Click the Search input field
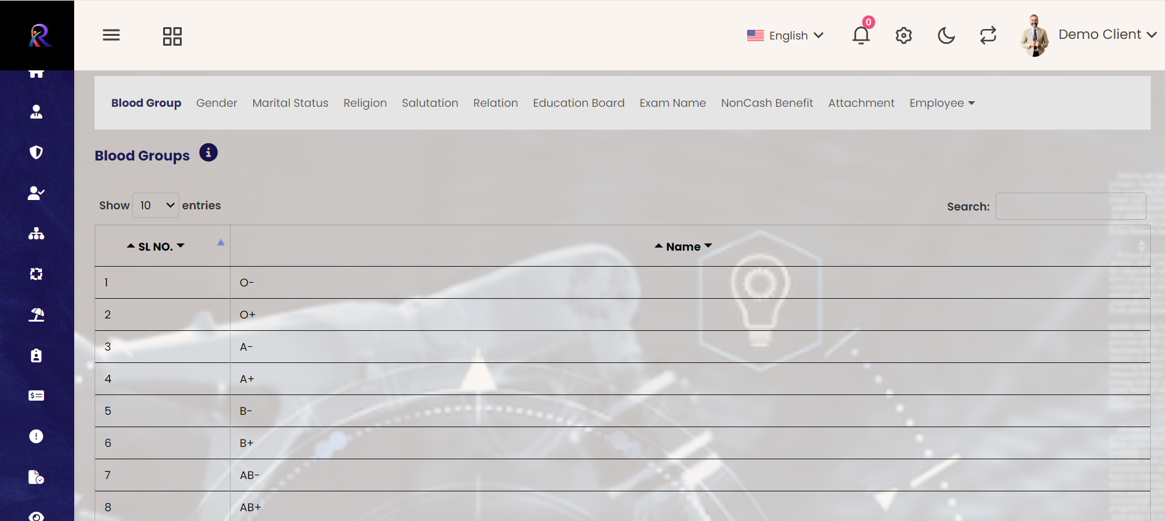Viewport: 1165px width, 521px height. (1070, 206)
